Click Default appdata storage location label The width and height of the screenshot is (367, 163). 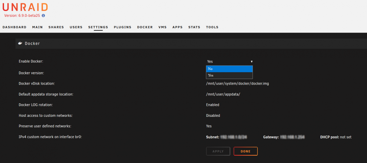pos(46,95)
